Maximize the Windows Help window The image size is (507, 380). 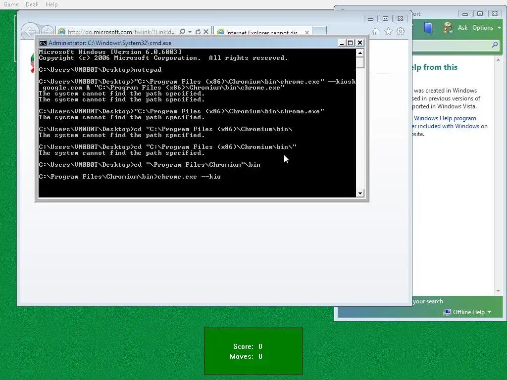[480, 14]
